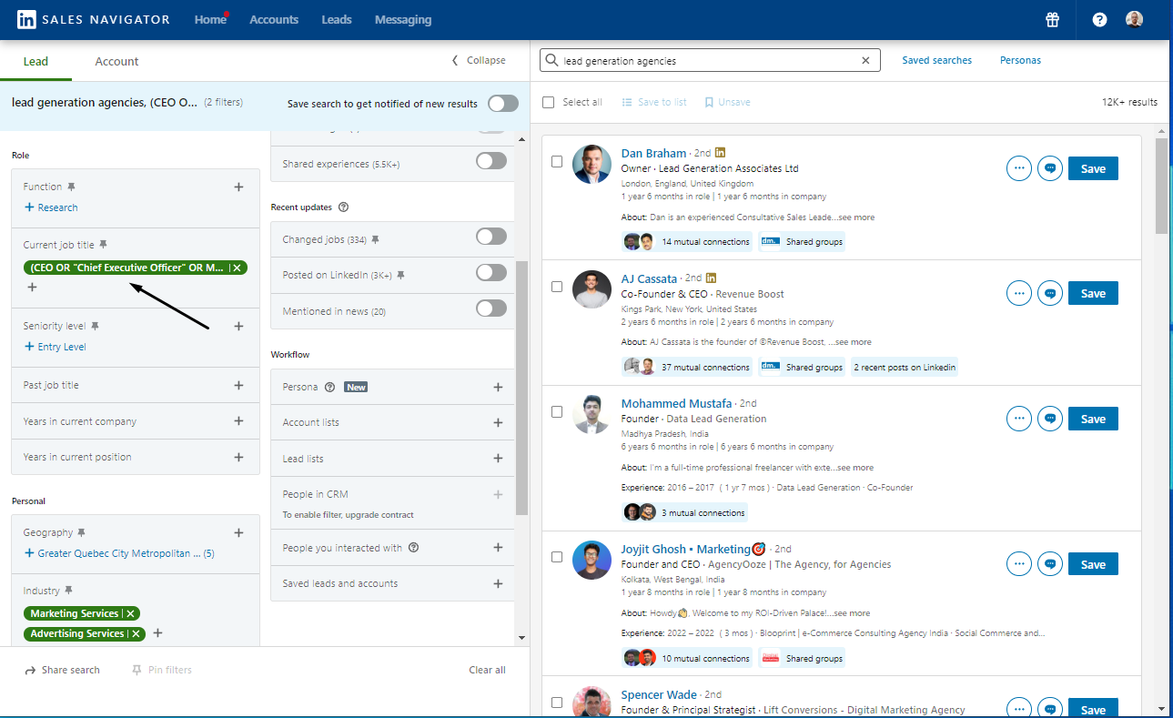Open Messaging from the top navigation
Screen dimensions: 1173x718
click(403, 19)
